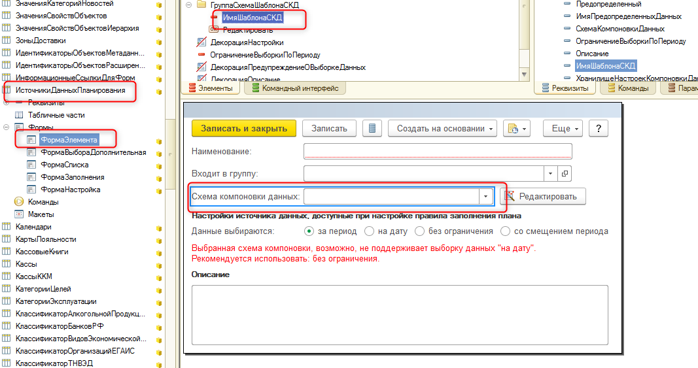
Task: Click the Команды icon in metadata tree
Action: click(x=20, y=202)
